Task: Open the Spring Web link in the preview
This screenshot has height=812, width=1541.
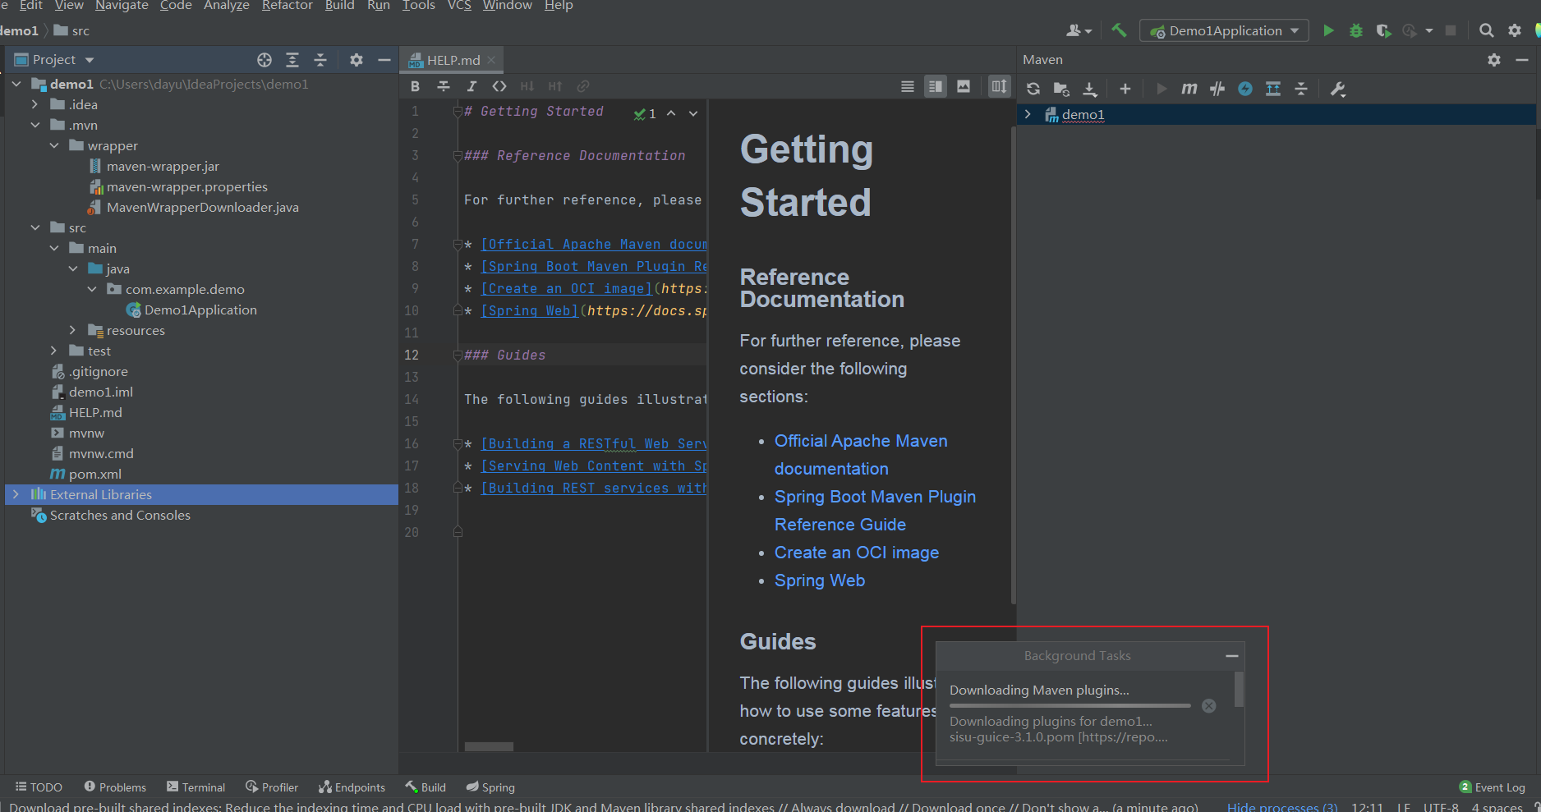Action: pos(819,580)
